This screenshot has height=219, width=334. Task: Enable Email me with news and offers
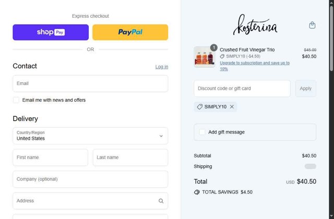click(x=16, y=100)
